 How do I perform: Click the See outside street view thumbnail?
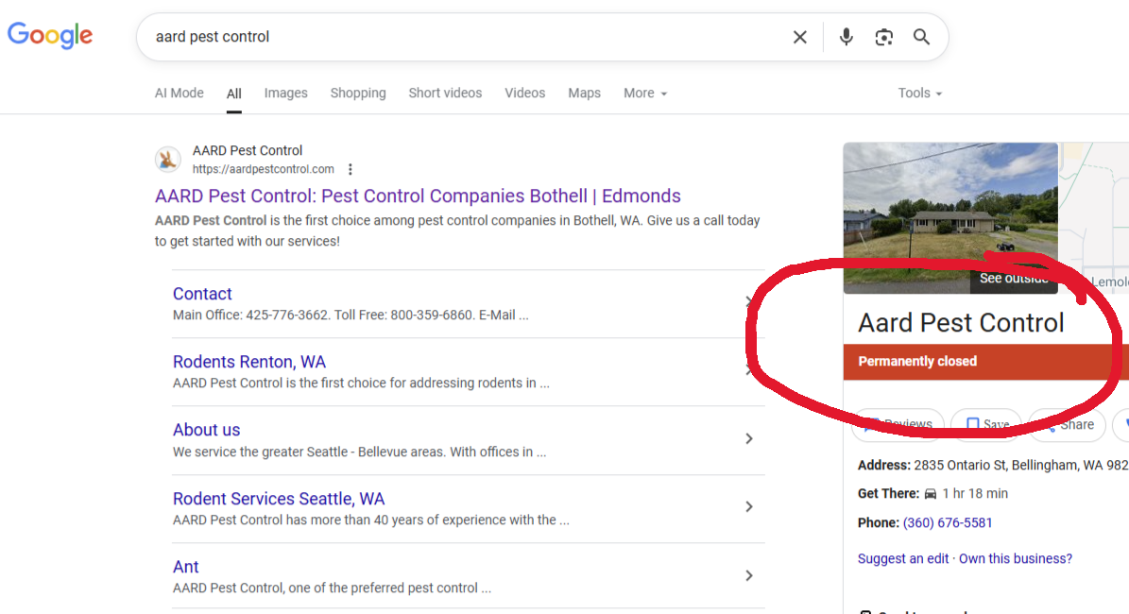coord(949,217)
